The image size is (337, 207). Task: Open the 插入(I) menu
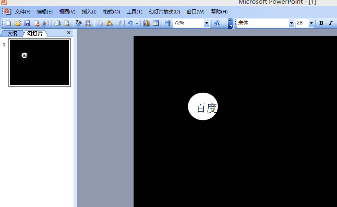(89, 12)
